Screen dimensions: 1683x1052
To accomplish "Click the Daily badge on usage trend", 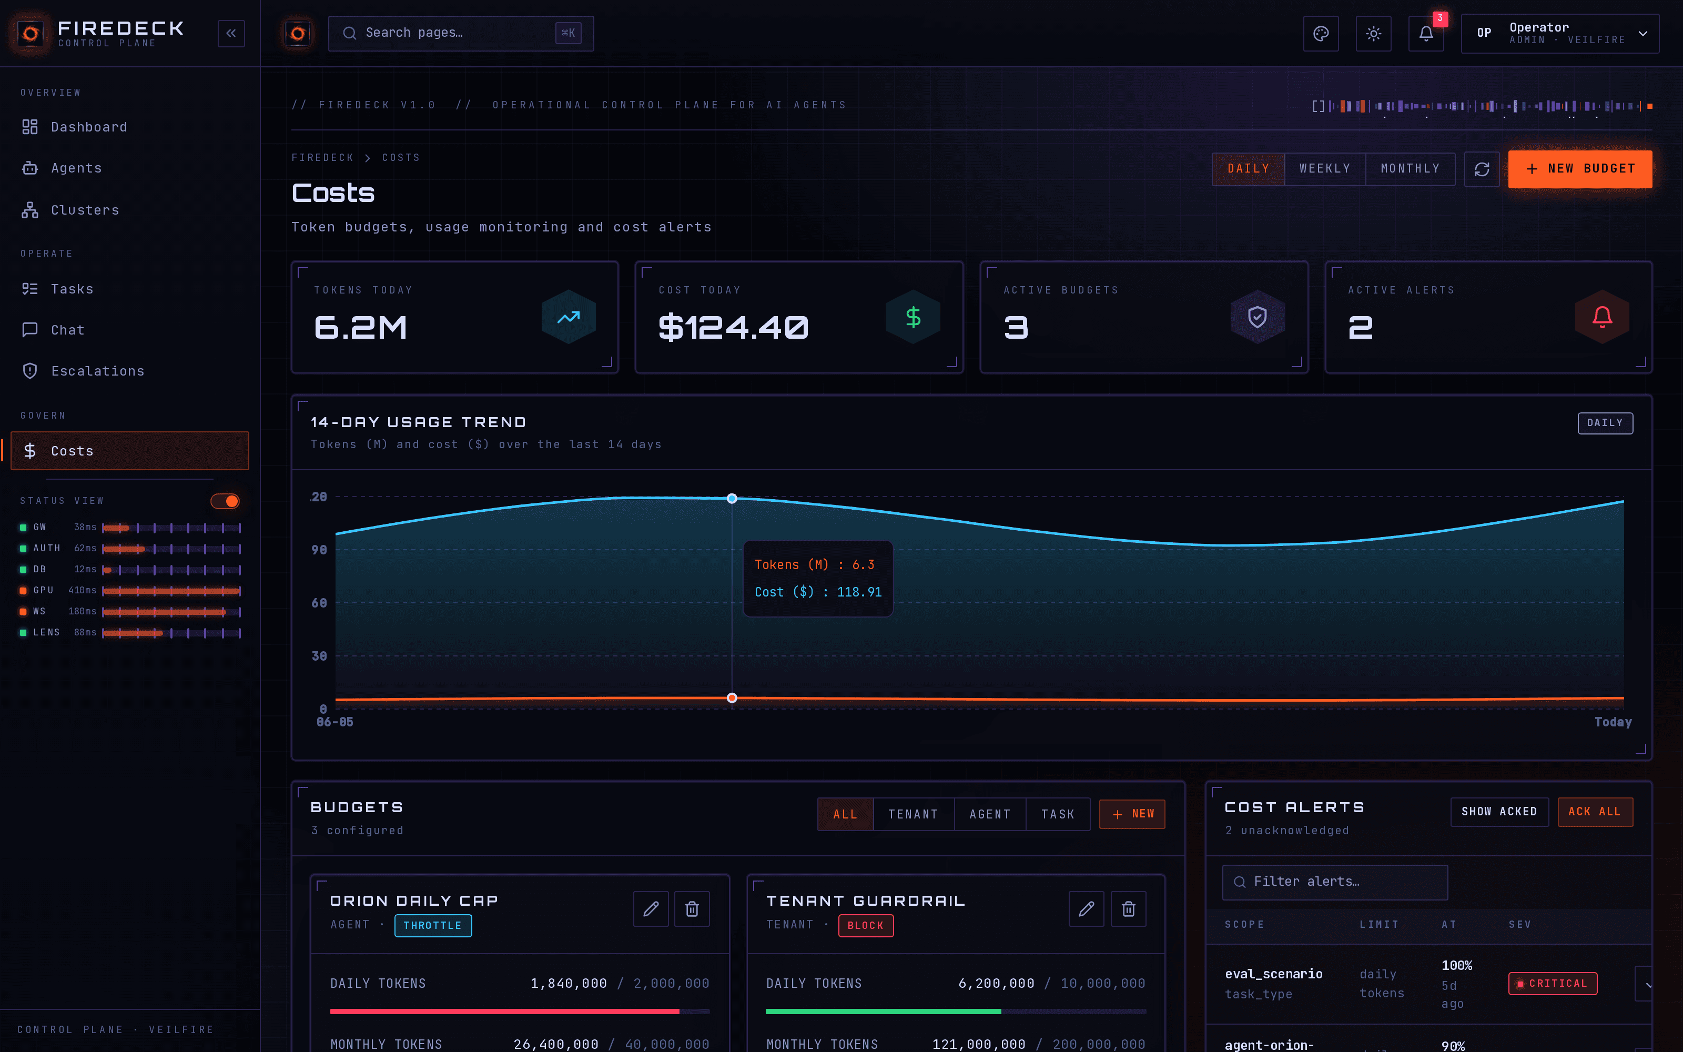I will click(1605, 423).
